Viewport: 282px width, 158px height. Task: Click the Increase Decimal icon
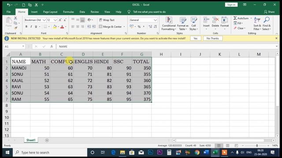150,27
